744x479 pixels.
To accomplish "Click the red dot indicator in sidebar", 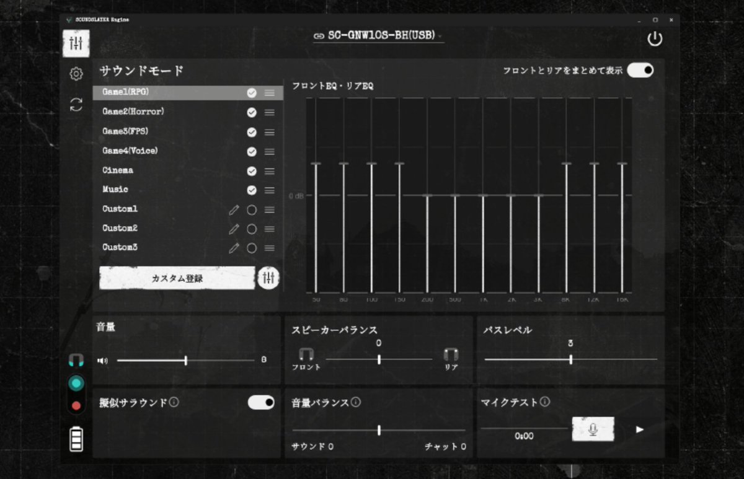I will 76,406.
